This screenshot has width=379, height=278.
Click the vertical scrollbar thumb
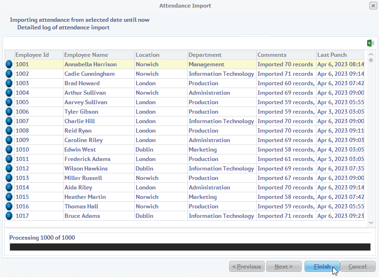(x=371, y=60)
